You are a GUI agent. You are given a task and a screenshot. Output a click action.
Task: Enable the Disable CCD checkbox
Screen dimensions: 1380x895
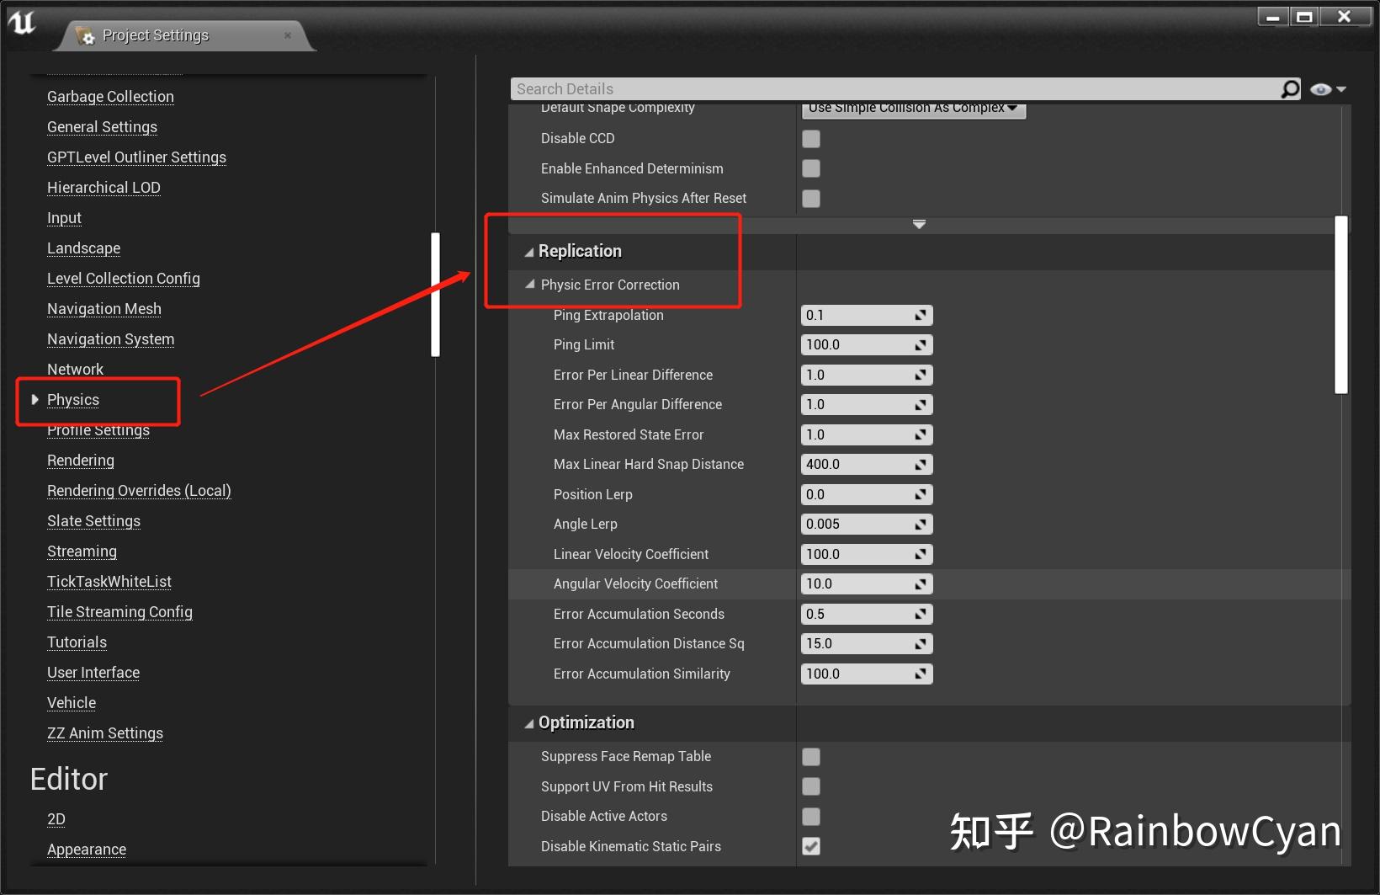[810, 139]
